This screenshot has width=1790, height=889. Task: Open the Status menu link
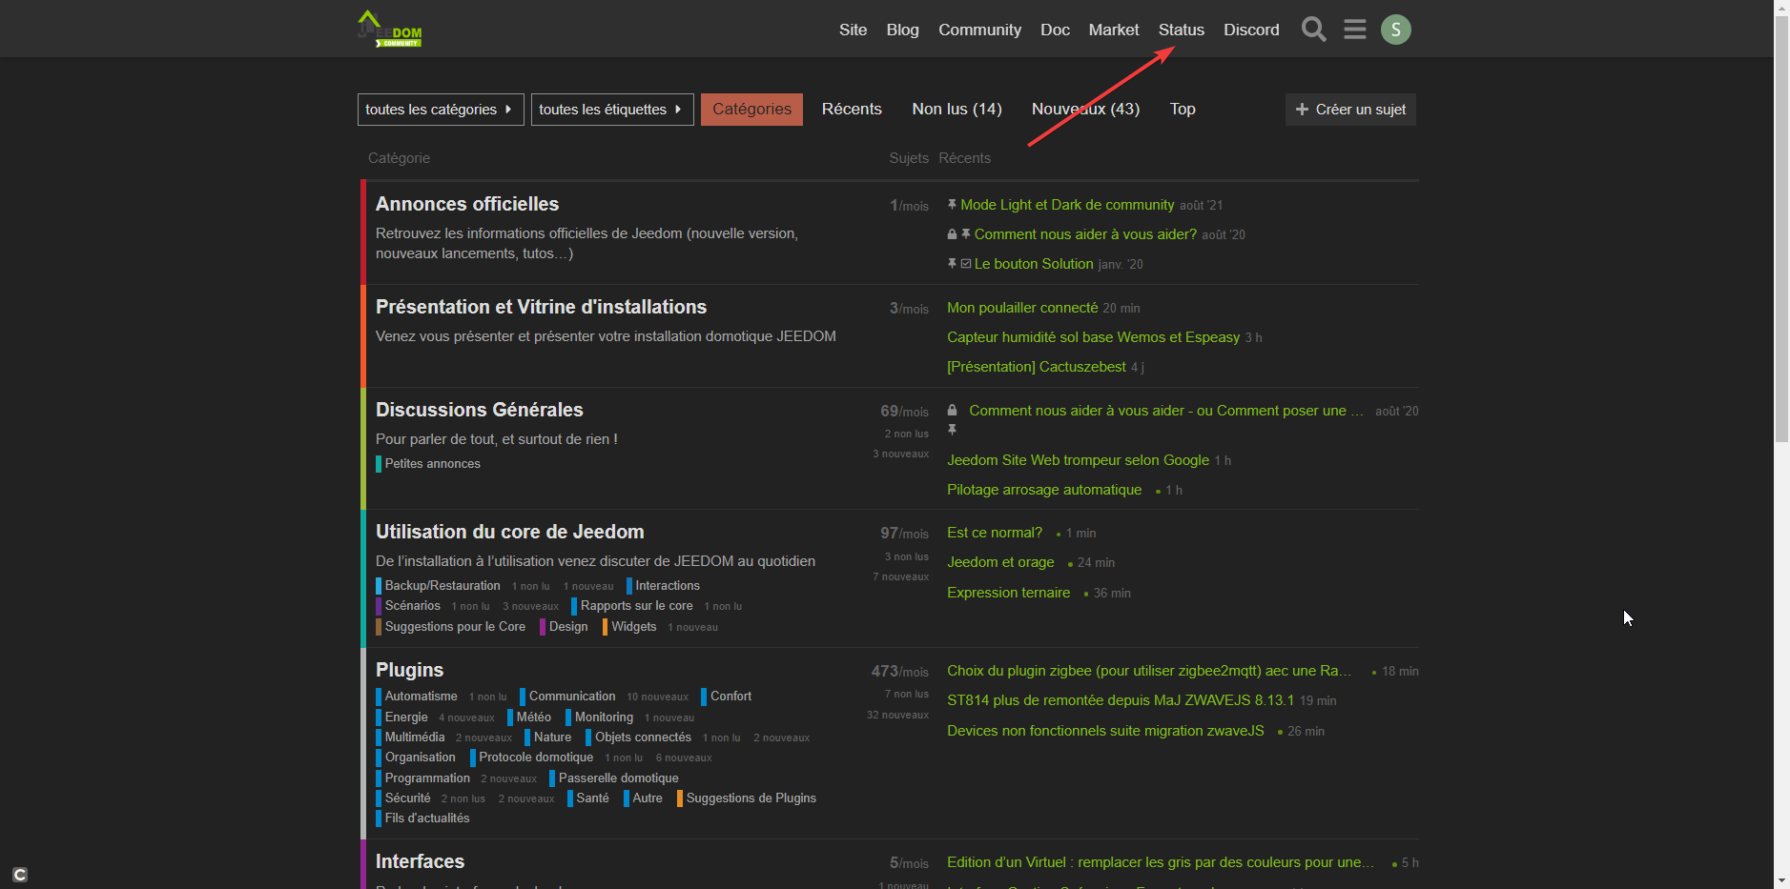pos(1181,30)
